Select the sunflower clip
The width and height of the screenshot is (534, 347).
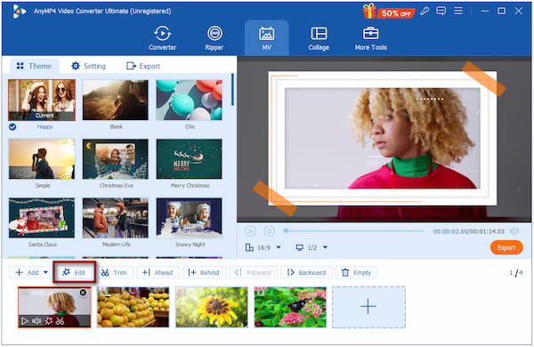(x=212, y=307)
